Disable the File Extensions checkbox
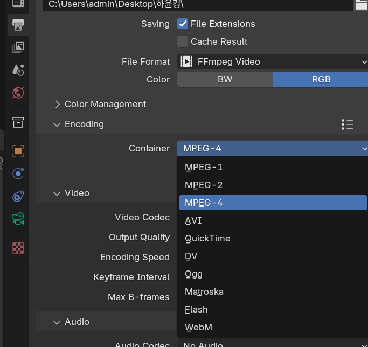This screenshot has height=347, width=368. tap(183, 24)
